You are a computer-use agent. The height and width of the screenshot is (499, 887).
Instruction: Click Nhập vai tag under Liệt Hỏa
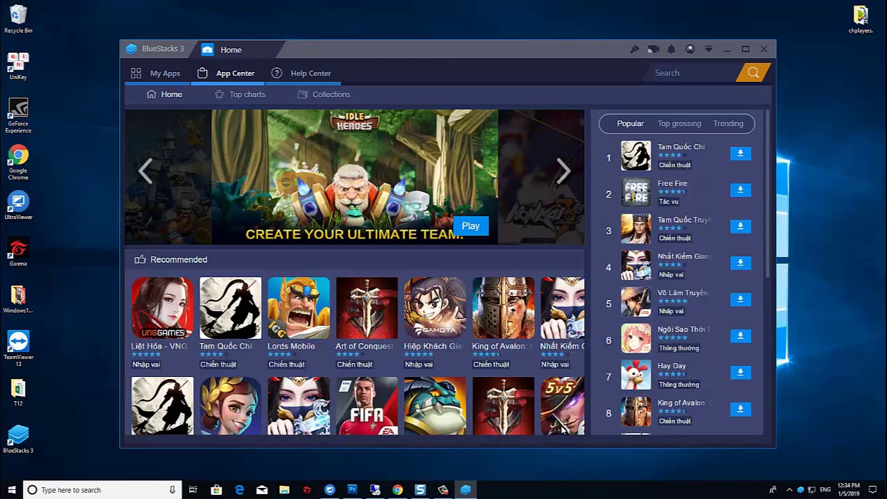click(146, 365)
